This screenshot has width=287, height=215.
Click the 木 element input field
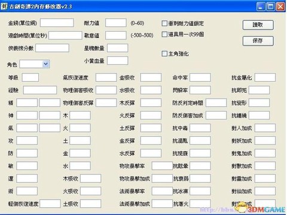tap(80, 115)
